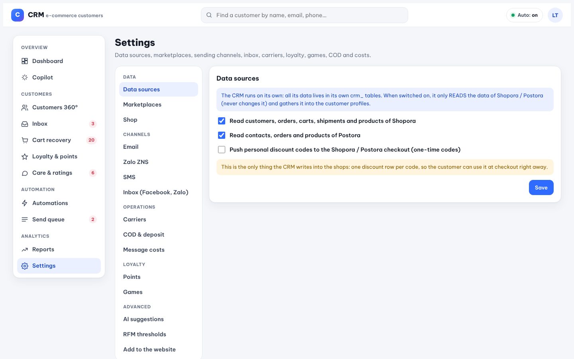The image size is (574, 359).
Task: Select the Data sources settings tab
Action: (159, 89)
